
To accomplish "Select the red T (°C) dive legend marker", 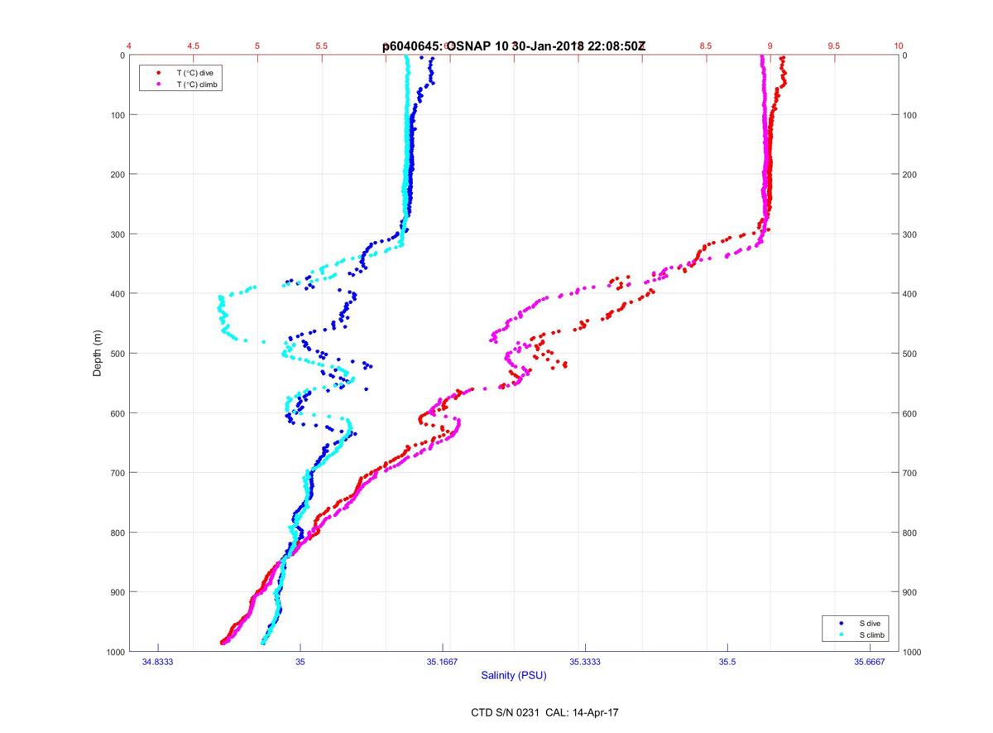I will pyautogui.click(x=158, y=73).
